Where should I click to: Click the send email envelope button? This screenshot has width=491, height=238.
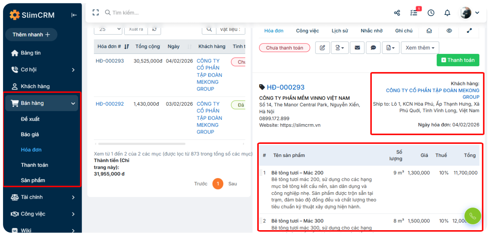click(x=357, y=48)
